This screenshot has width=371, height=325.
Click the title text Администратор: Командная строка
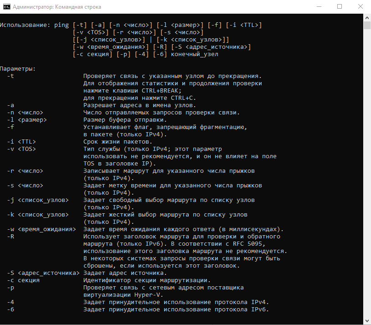point(58,7)
